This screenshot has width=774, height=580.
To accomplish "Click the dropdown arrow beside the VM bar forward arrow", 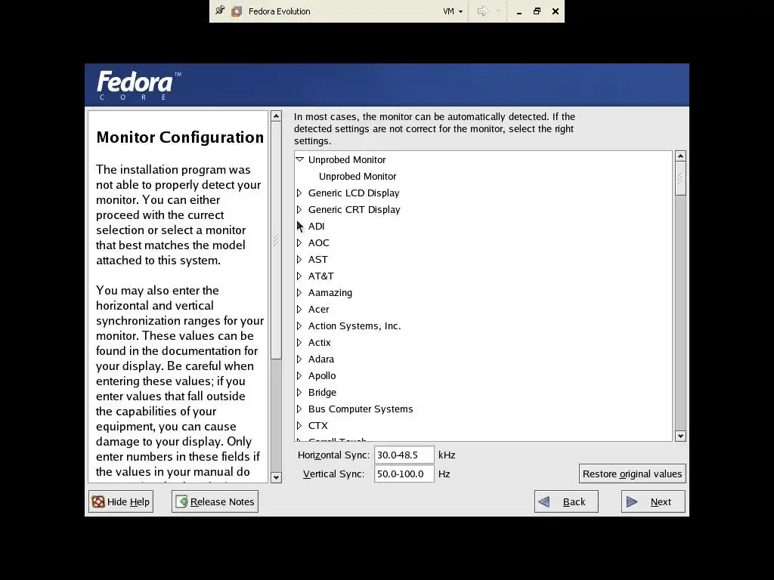I will click(x=498, y=11).
